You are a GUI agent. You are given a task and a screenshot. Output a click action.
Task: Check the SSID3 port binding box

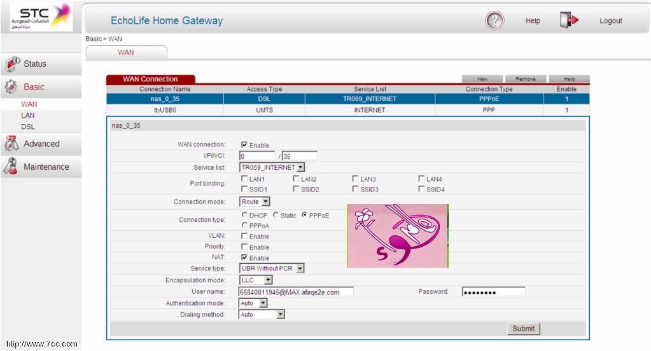(355, 189)
